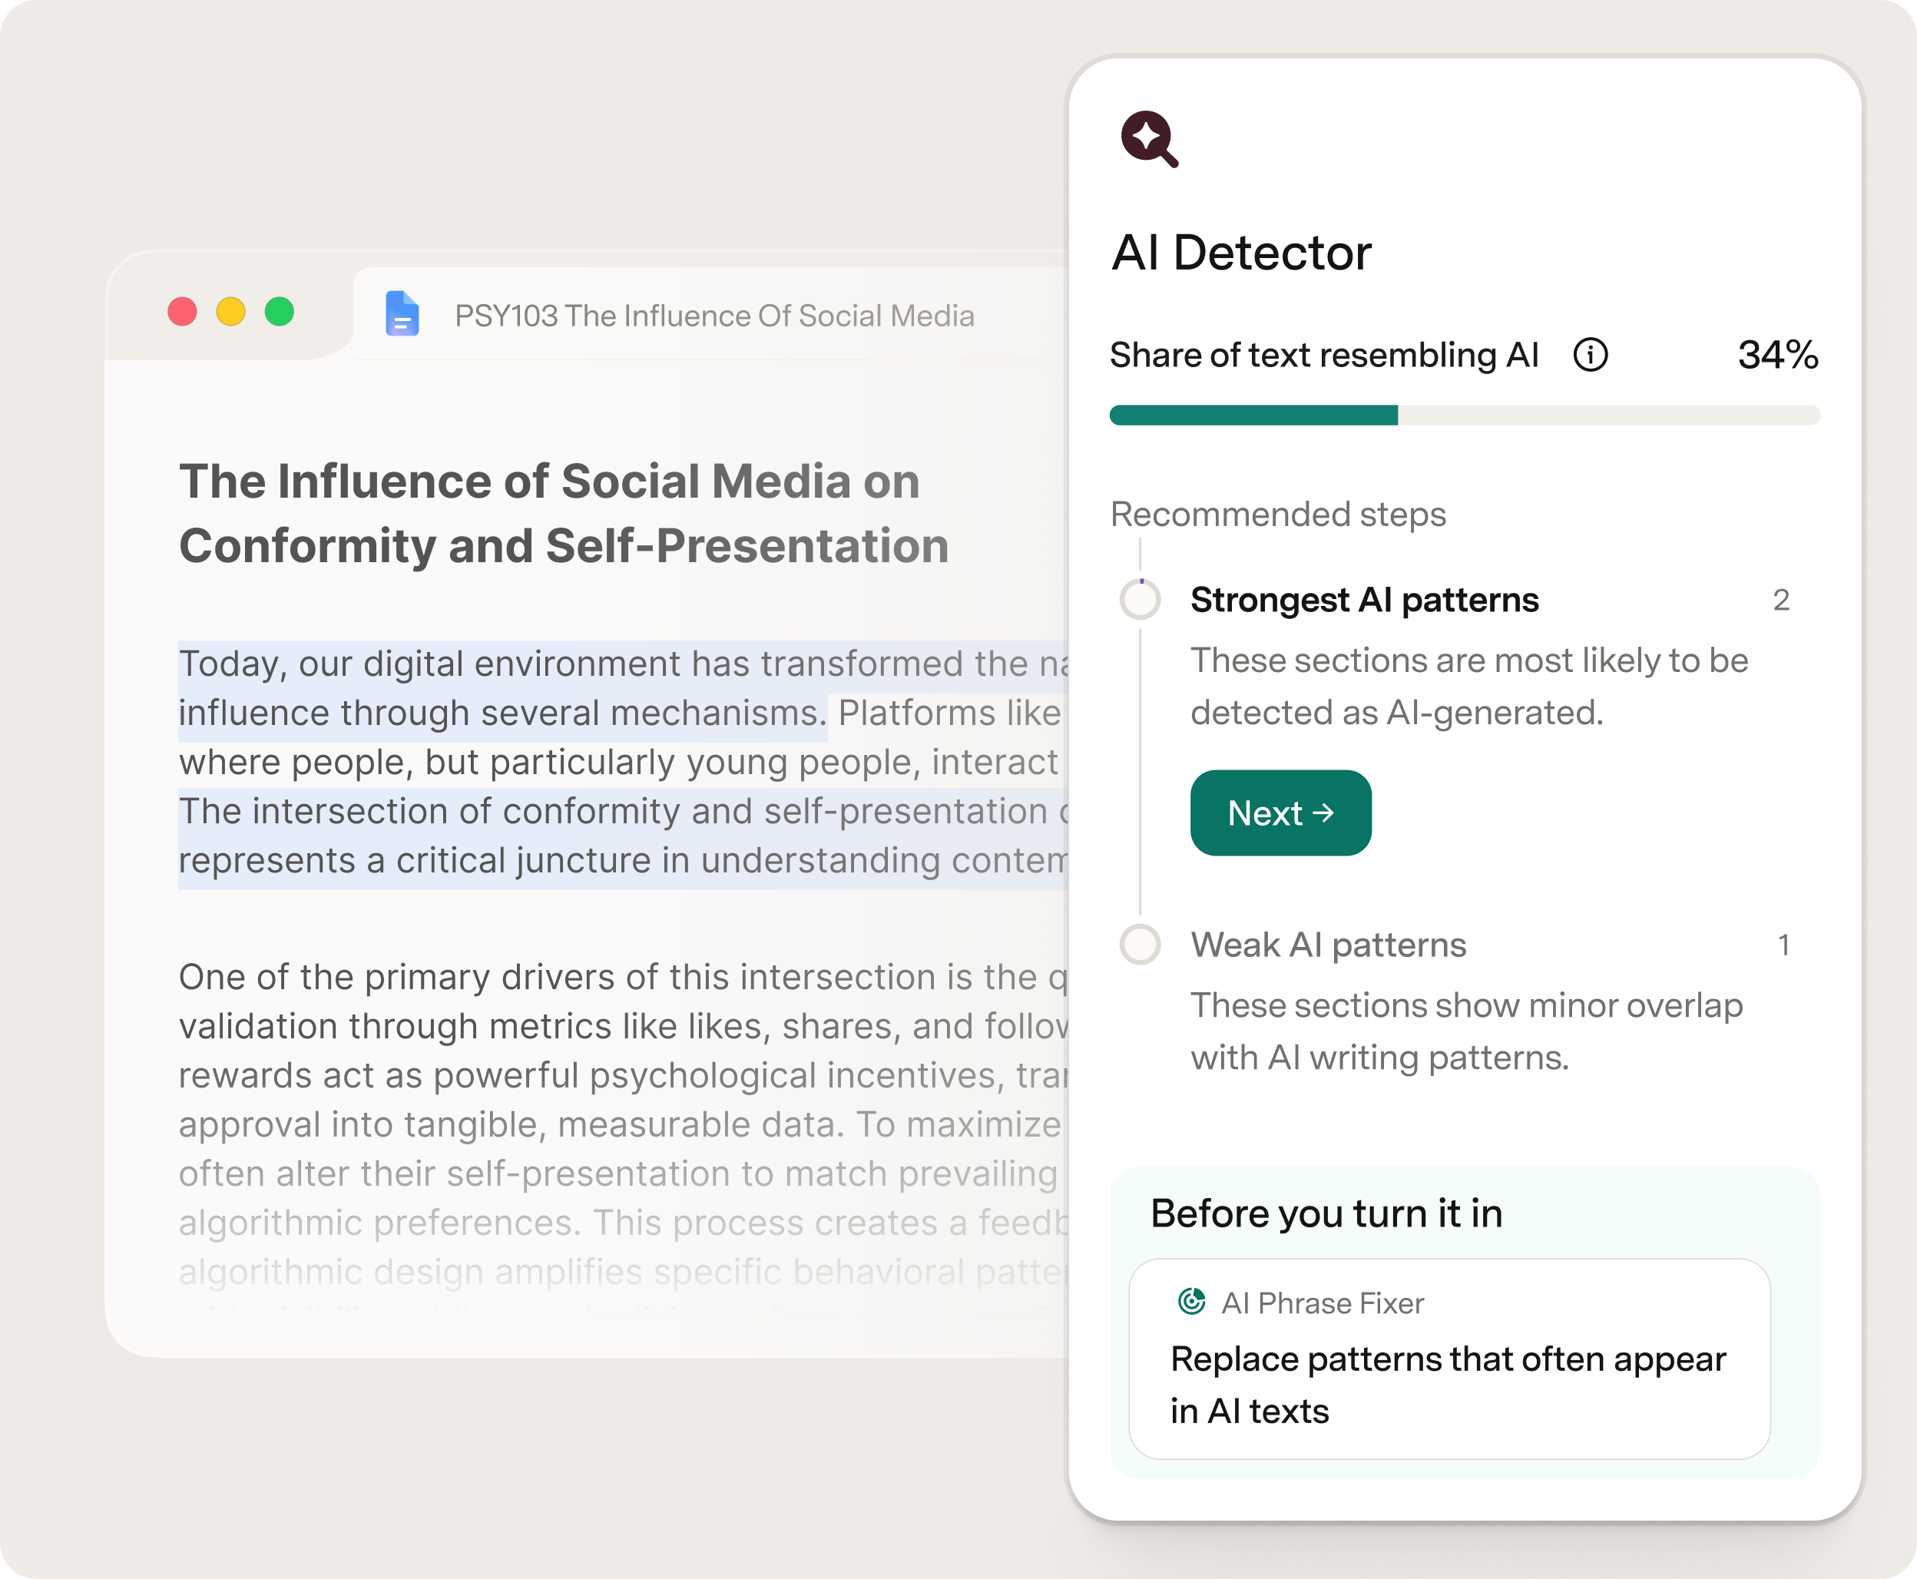Click the green maximize window button
This screenshot has height=1579, width=1917.
(x=280, y=312)
